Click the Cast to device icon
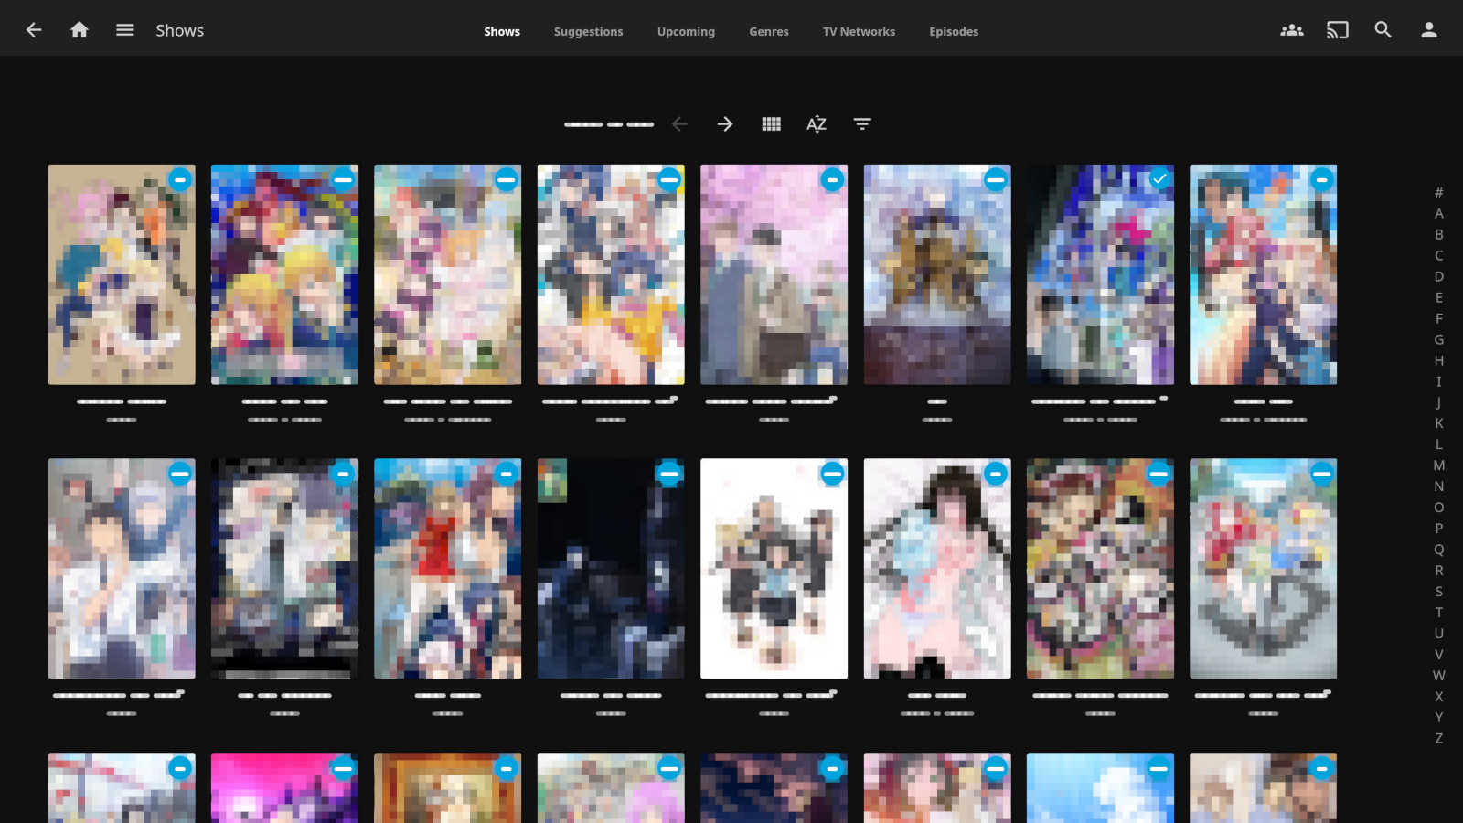 point(1337,30)
